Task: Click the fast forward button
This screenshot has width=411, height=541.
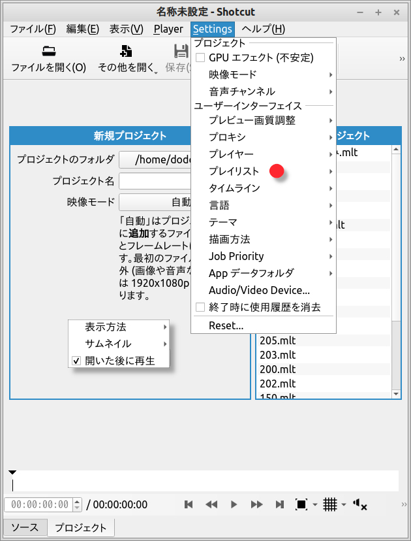Action: tap(257, 504)
